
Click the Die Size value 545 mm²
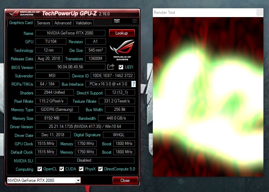pyautogui.click(x=96, y=50)
